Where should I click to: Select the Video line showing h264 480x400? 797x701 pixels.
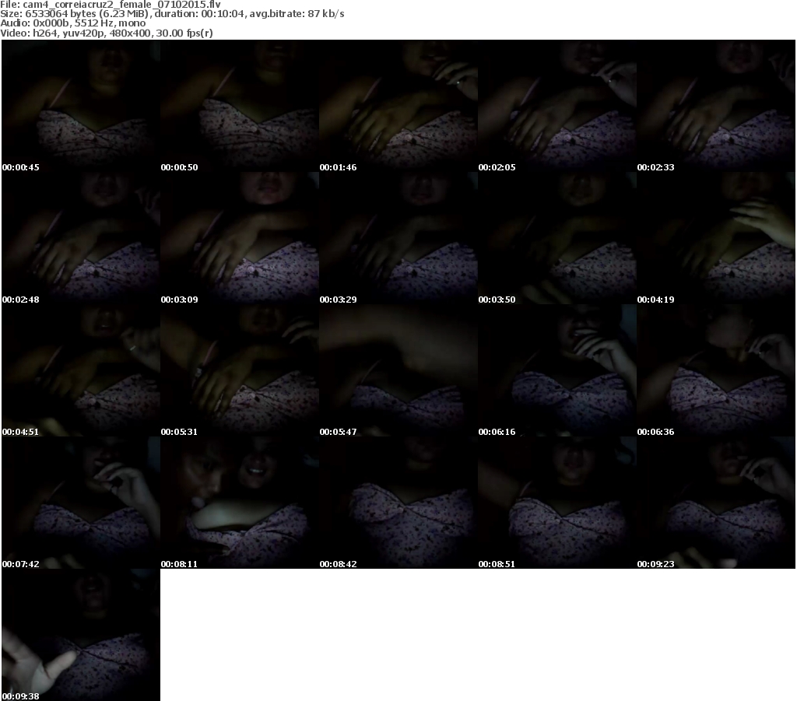106,33
